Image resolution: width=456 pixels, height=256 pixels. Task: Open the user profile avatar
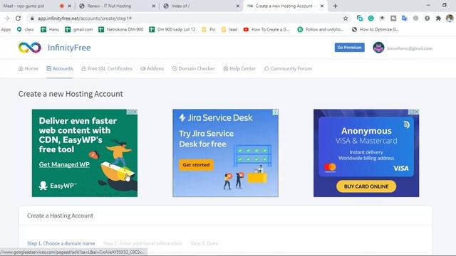[378, 48]
